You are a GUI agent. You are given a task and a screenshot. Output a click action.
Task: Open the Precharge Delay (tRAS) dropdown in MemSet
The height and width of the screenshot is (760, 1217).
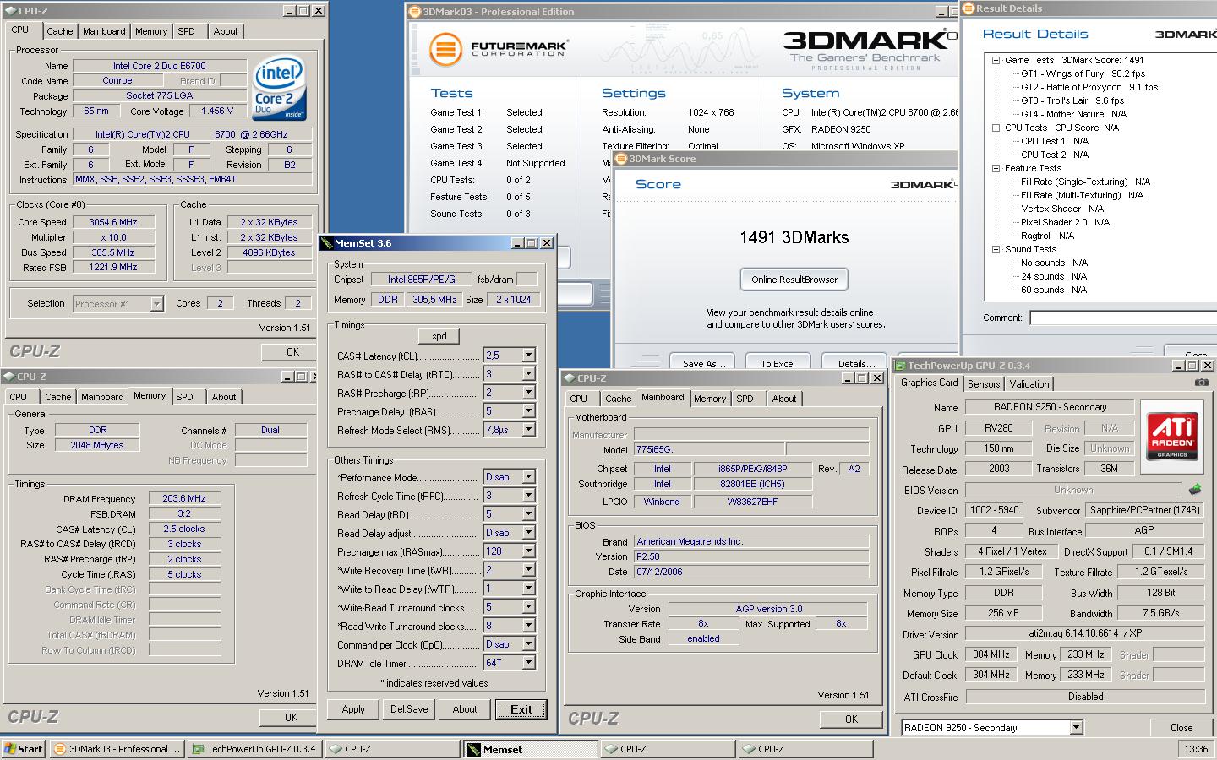(x=528, y=411)
